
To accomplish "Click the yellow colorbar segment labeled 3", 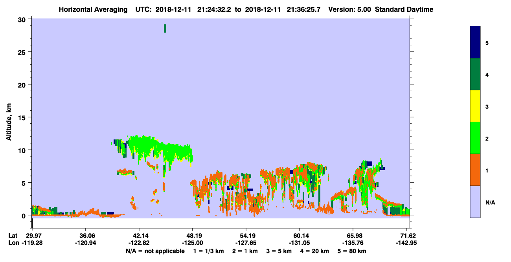I will 475,106.
